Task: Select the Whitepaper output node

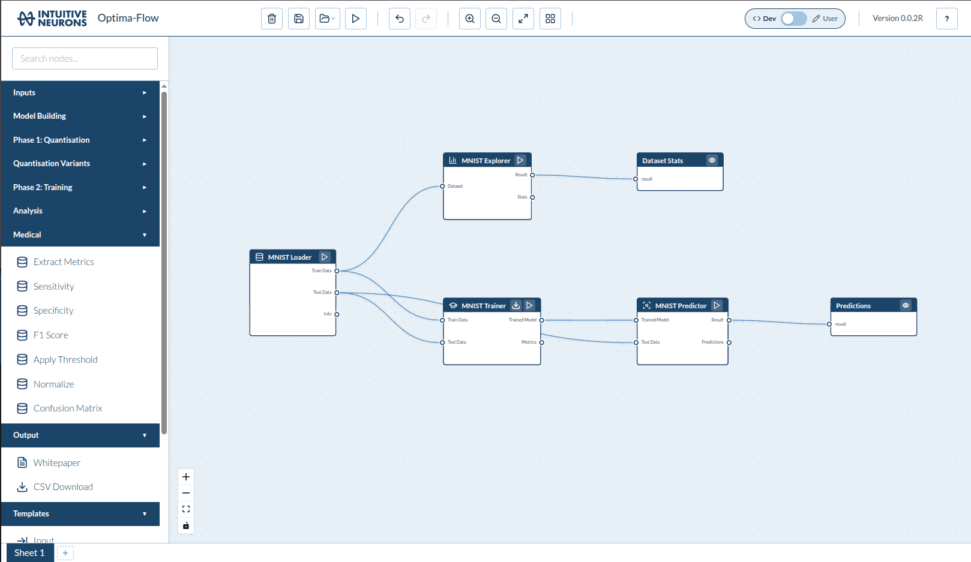Action: pyautogui.click(x=80, y=463)
